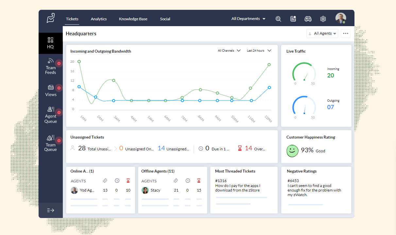Click the clock icon in Online Agents header
The image size is (396, 235).
tap(117, 180)
